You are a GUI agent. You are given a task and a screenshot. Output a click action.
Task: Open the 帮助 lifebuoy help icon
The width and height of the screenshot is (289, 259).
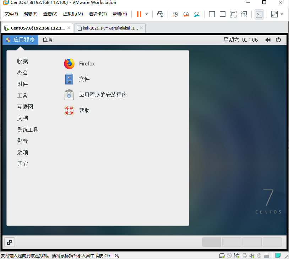point(69,111)
